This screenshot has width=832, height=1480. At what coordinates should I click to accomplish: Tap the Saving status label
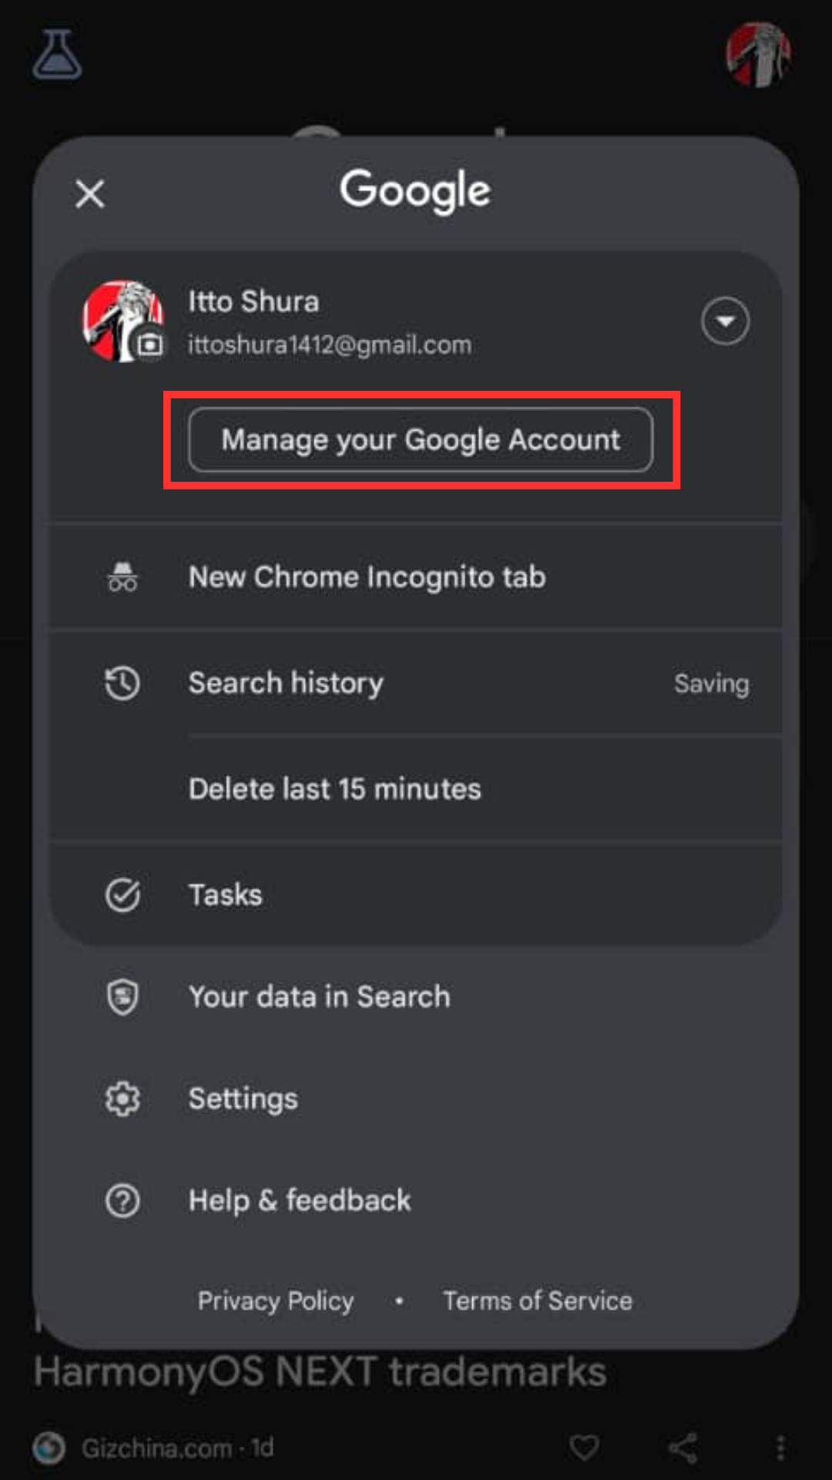coord(711,684)
